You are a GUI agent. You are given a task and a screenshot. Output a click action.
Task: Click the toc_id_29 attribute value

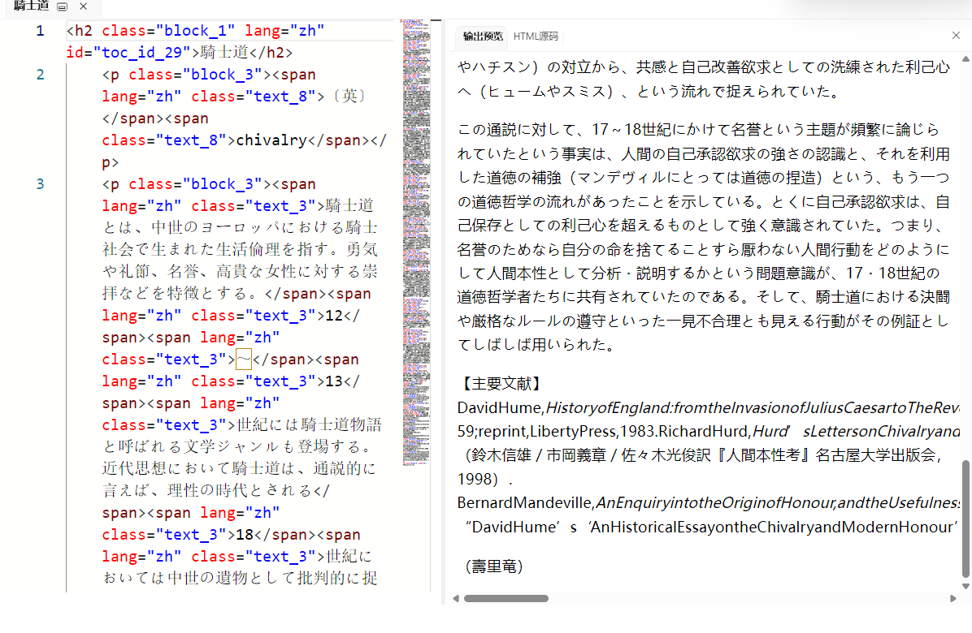click(142, 53)
